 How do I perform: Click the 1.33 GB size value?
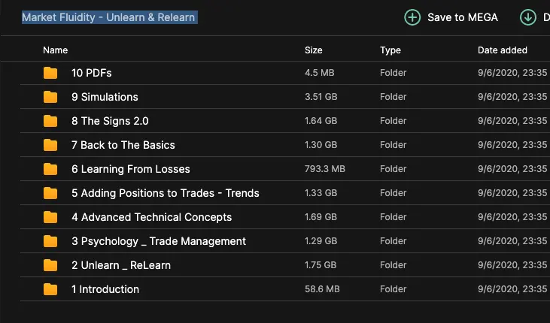point(321,193)
